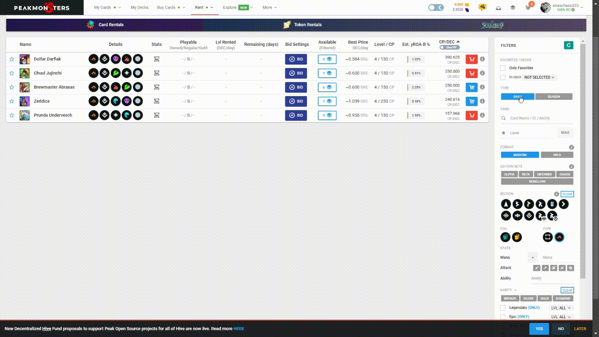Switch to the Token Rentals tab
Screen dimensions: 599x337
(x=302, y=25)
